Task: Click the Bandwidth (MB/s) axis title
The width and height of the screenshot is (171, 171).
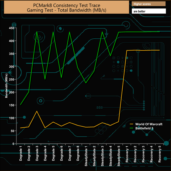Action: 6,86
